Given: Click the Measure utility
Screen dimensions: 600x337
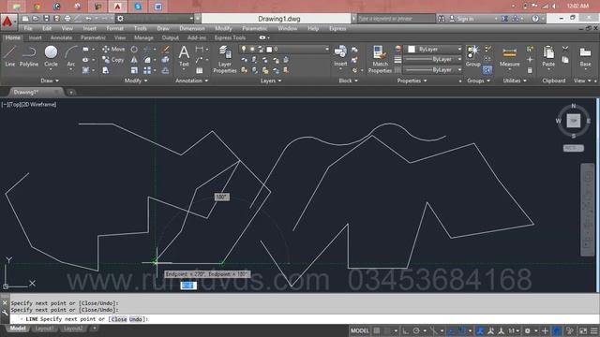Looking at the screenshot, I should [510, 56].
